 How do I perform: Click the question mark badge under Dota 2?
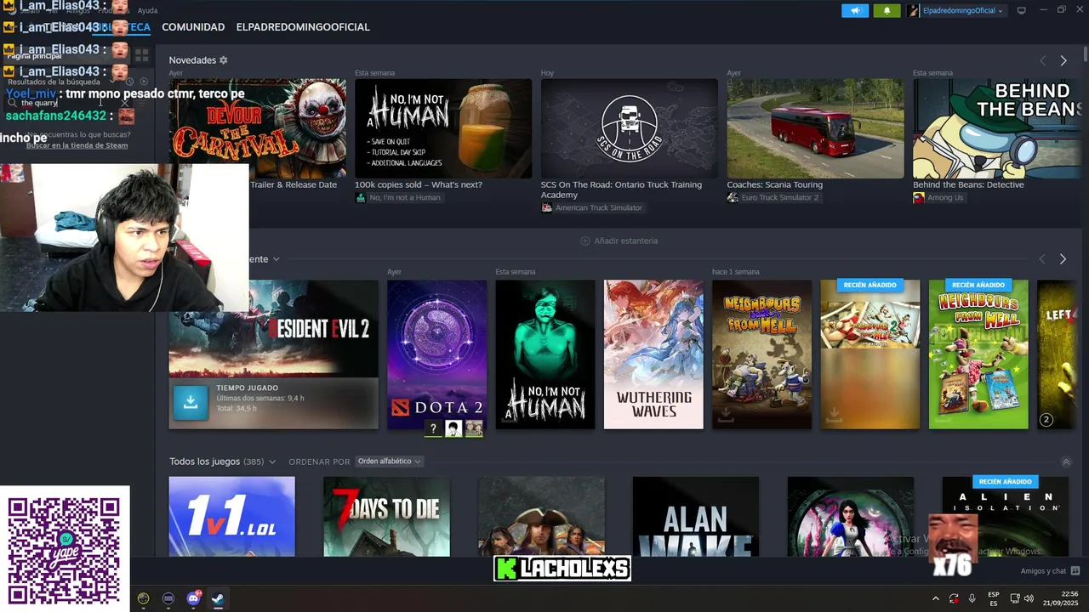point(433,429)
